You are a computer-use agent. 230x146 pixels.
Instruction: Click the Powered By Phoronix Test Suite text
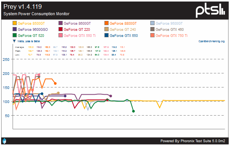(x=192, y=141)
